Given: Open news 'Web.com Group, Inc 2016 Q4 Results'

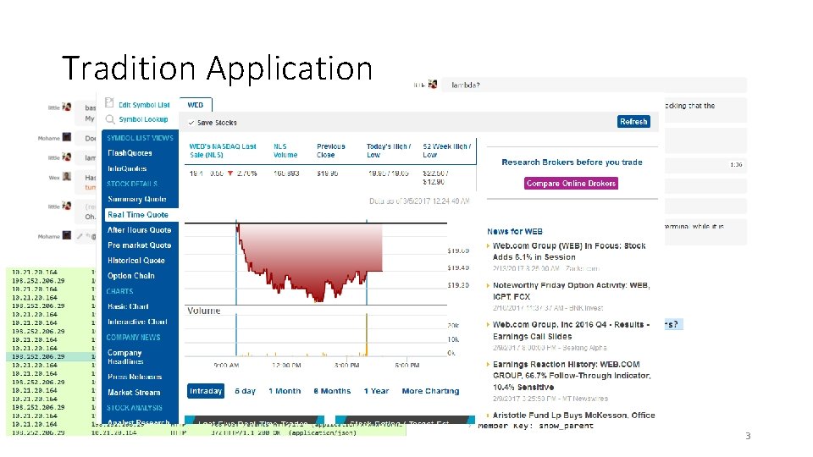Looking at the screenshot, I should pos(571,330).
